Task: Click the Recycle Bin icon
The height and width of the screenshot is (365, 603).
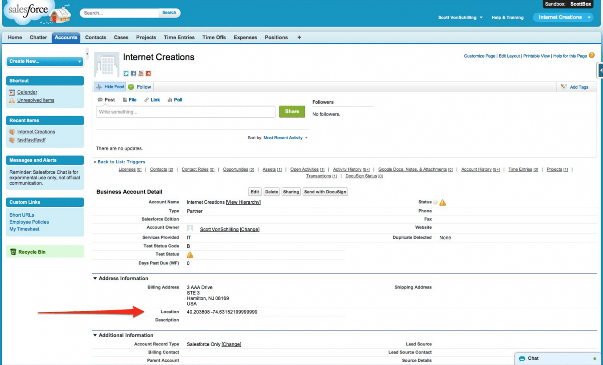Action: pyautogui.click(x=13, y=252)
